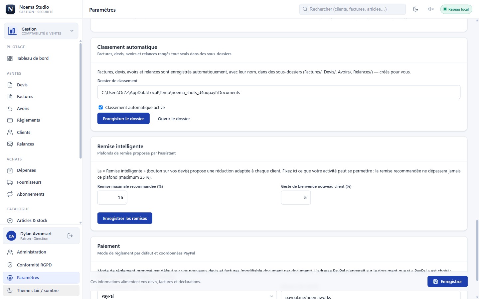Click the Dossier de classement path field
This screenshot has height=299, width=479.
tap(279, 92)
